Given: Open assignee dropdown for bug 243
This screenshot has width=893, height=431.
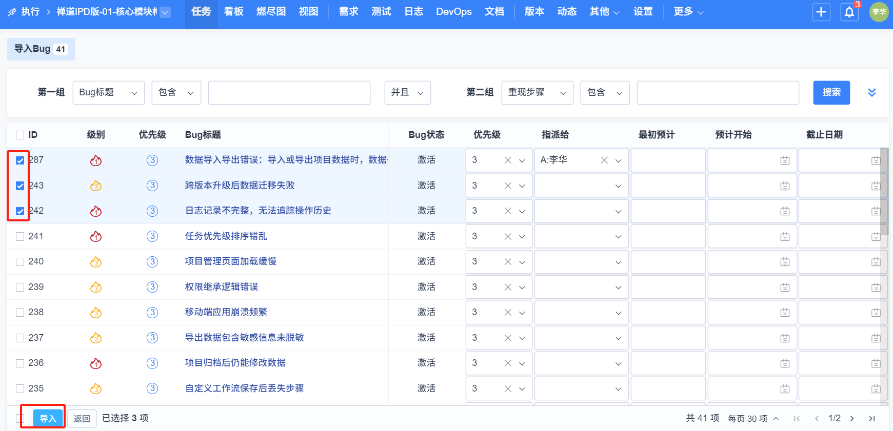Looking at the screenshot, I should tap(581, 186).
